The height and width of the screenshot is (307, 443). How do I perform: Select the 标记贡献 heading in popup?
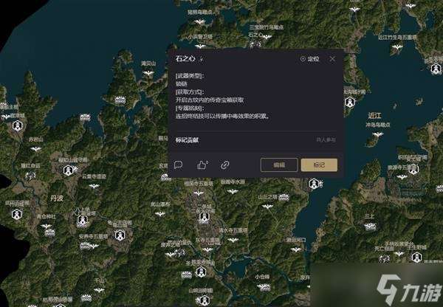(x=187, y=139)
